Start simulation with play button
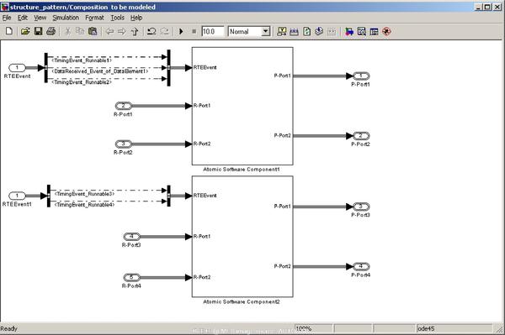 point(181,31)
